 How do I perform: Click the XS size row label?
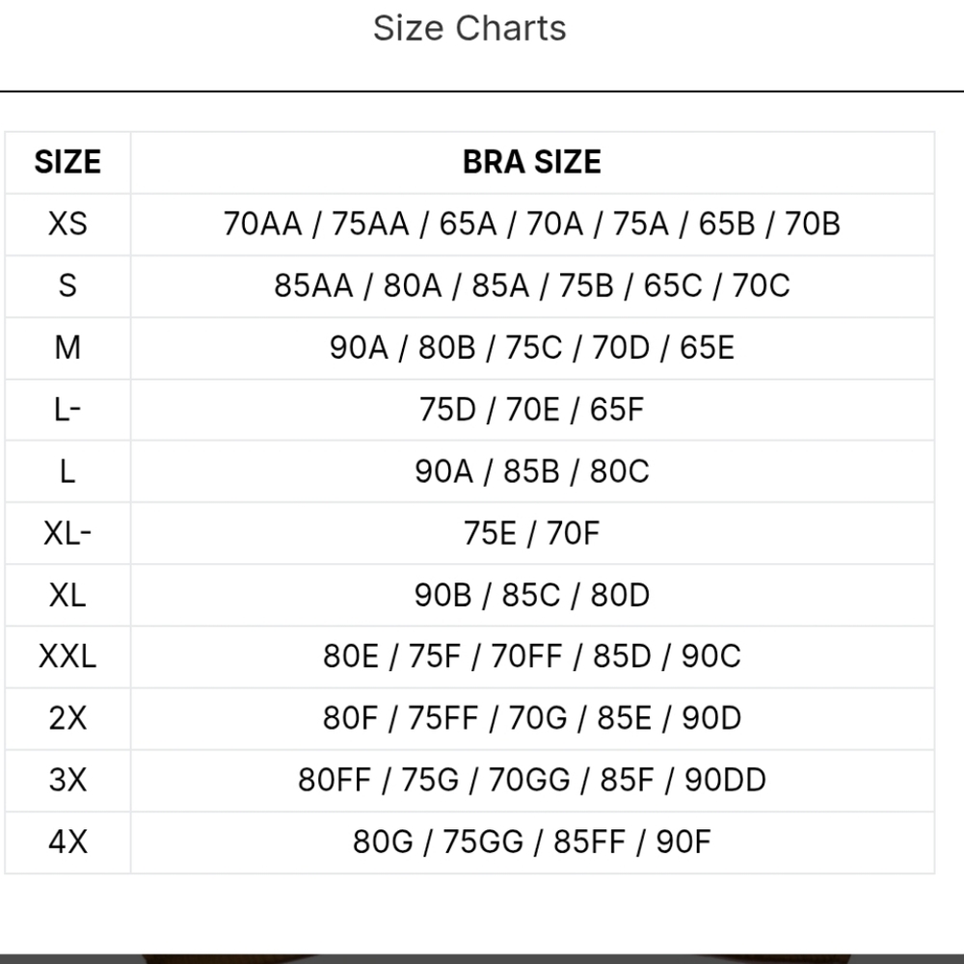tap(67, 224)
